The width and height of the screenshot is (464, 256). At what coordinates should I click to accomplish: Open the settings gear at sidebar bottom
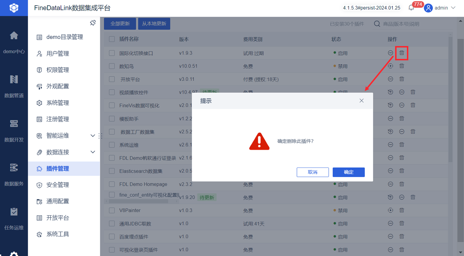(x=14, y=253)
